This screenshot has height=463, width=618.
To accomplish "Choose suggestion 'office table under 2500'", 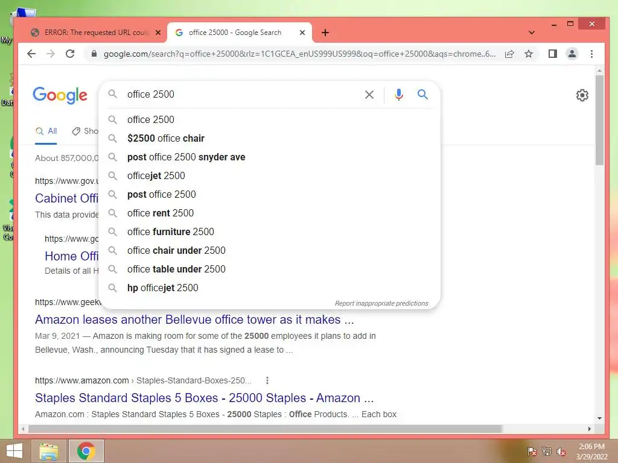I will 269,269.
